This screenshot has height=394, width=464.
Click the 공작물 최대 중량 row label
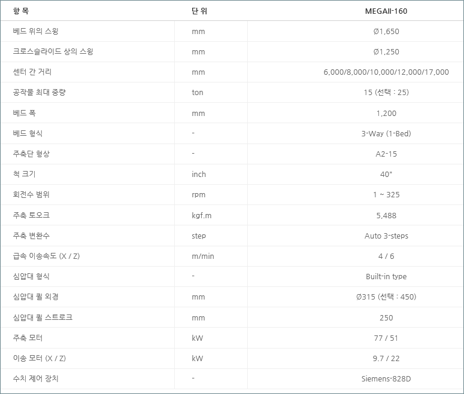pos(39,93)
